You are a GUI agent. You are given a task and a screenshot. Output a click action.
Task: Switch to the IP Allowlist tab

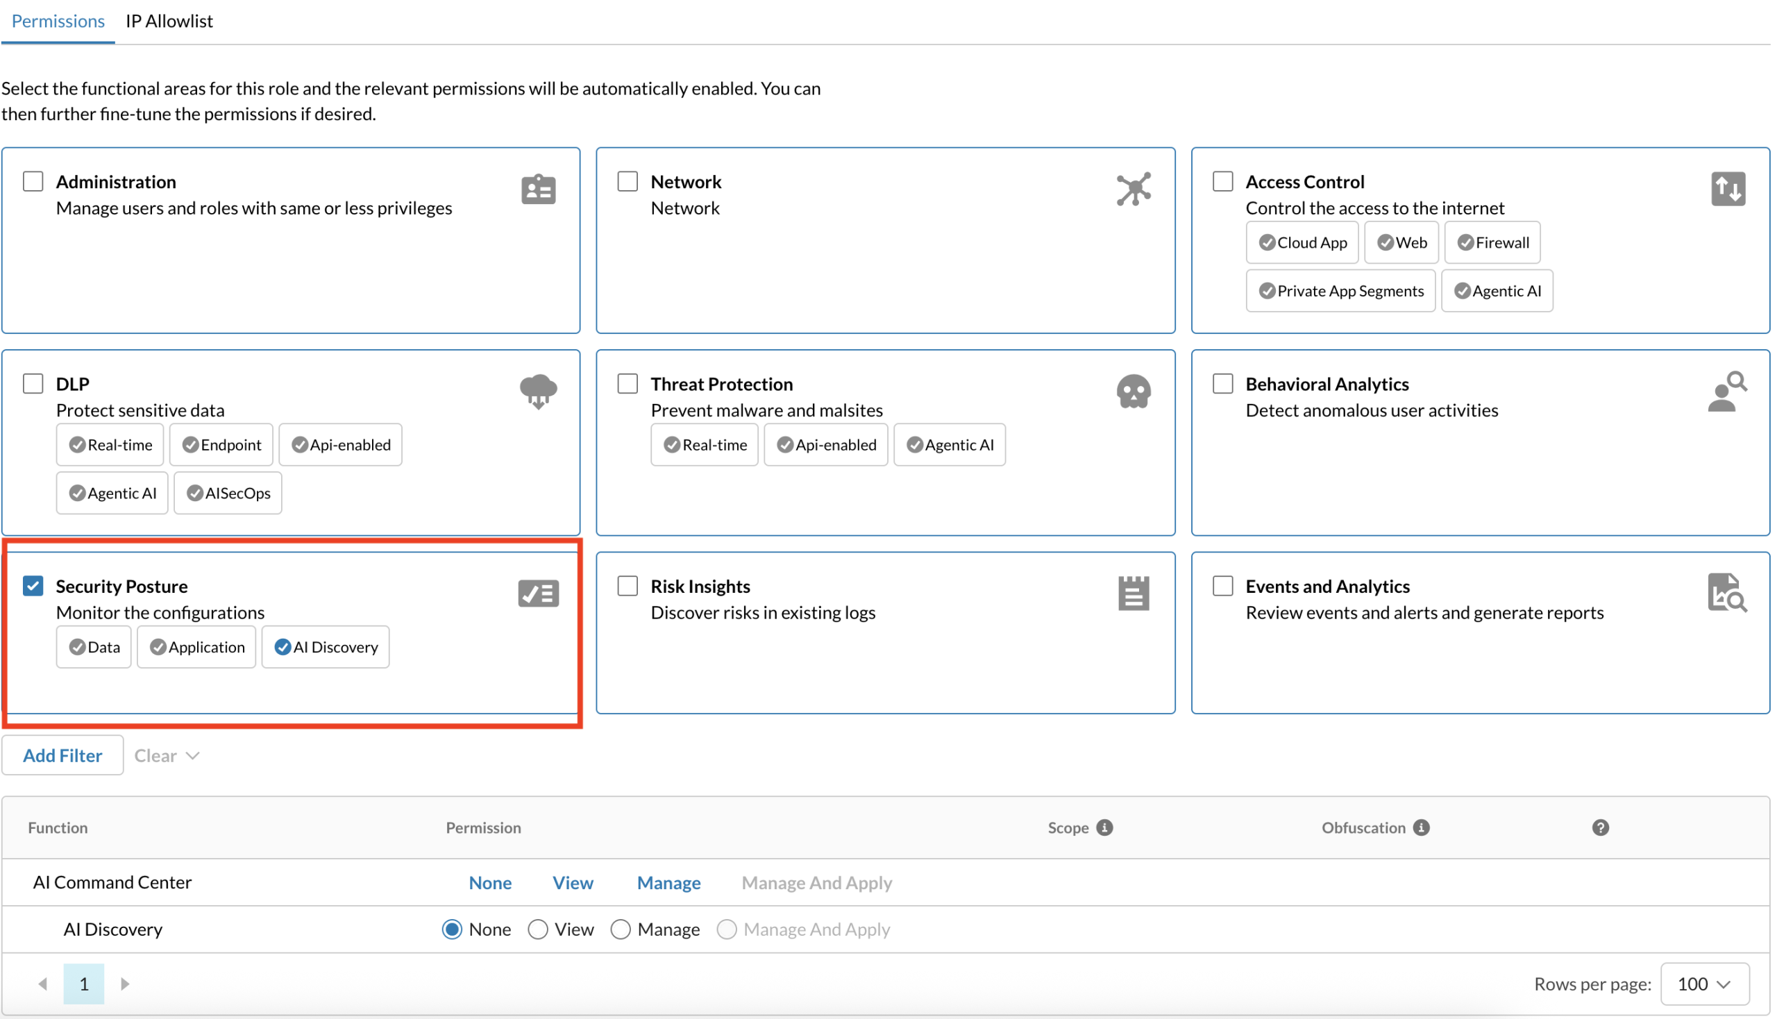pyautogui.click(x=169, y=21)
